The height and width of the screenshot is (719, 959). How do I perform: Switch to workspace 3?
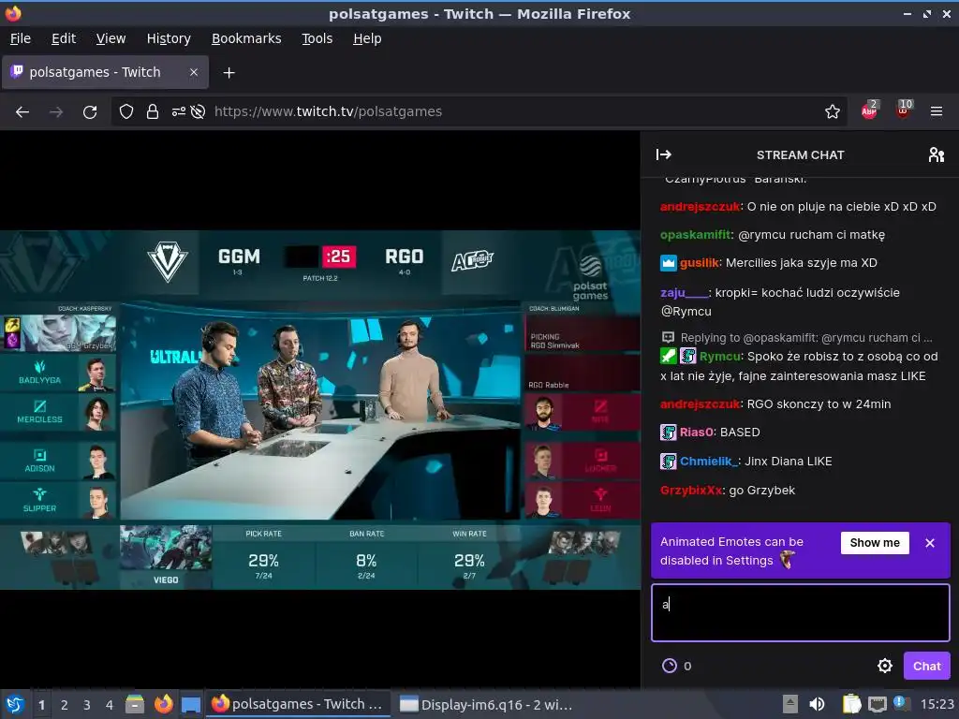point(87,705)
